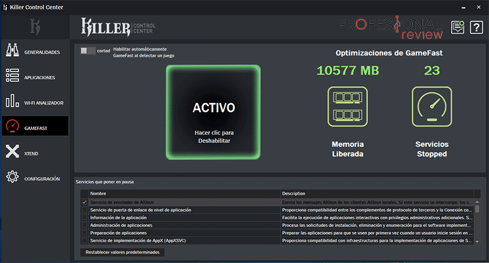Image resolution: width=489 pixels, height=263 pixels.
Task: Open Wi-Fi Analizador bar chart icon
Action: click(12, 101)
